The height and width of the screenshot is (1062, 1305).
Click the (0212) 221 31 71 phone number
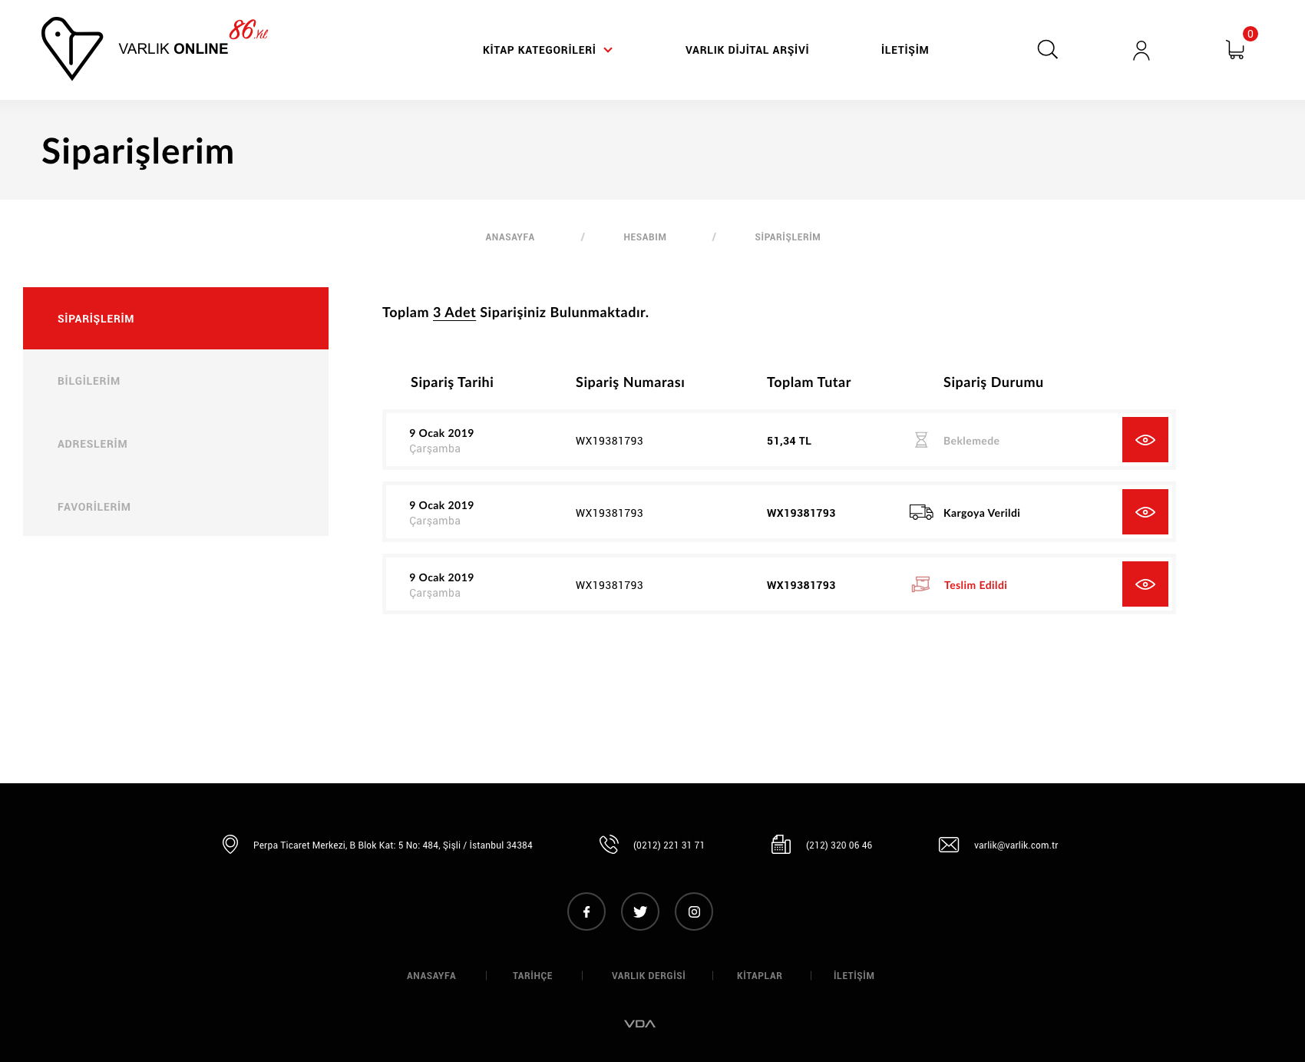pos(669,845)
